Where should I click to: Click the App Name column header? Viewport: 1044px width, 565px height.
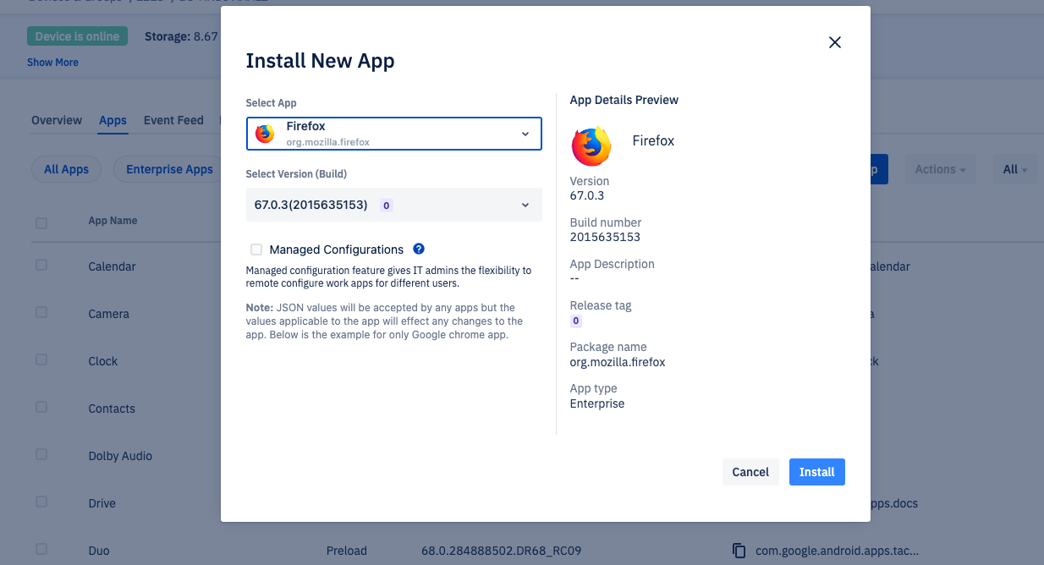pos(113,221)
